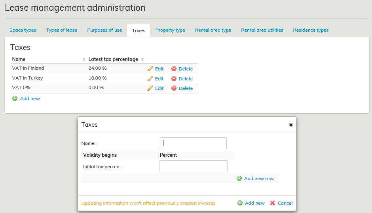Sort table by Name column arrows
This screenshot has width=372, height=213.
tap(84, 59)
